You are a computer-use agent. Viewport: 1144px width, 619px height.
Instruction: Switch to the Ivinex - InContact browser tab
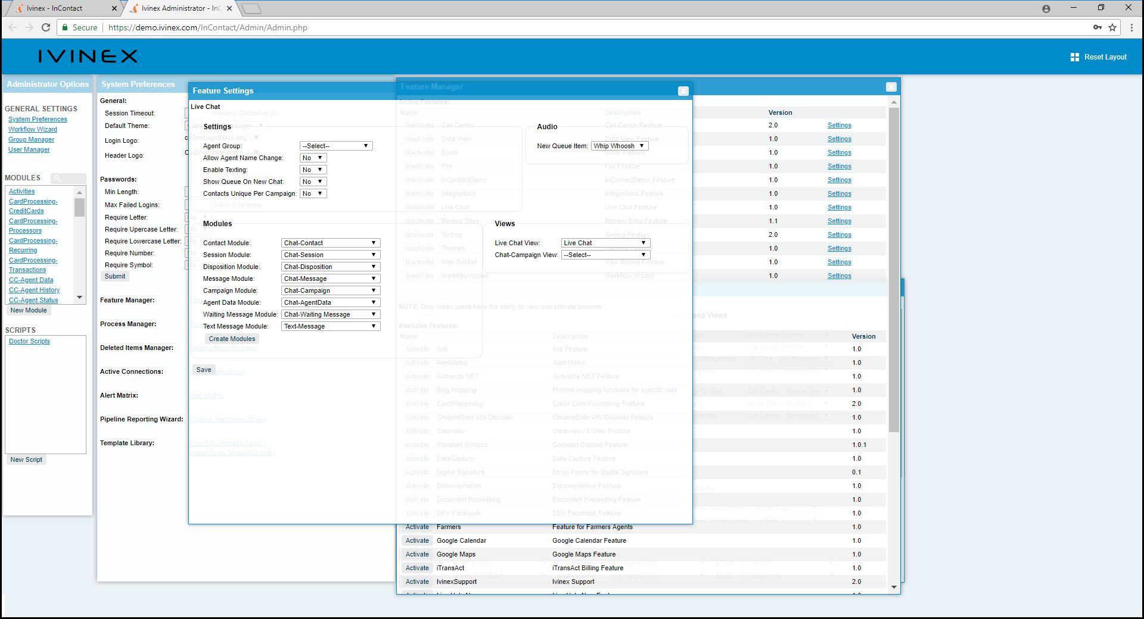(x=64, y=8)
